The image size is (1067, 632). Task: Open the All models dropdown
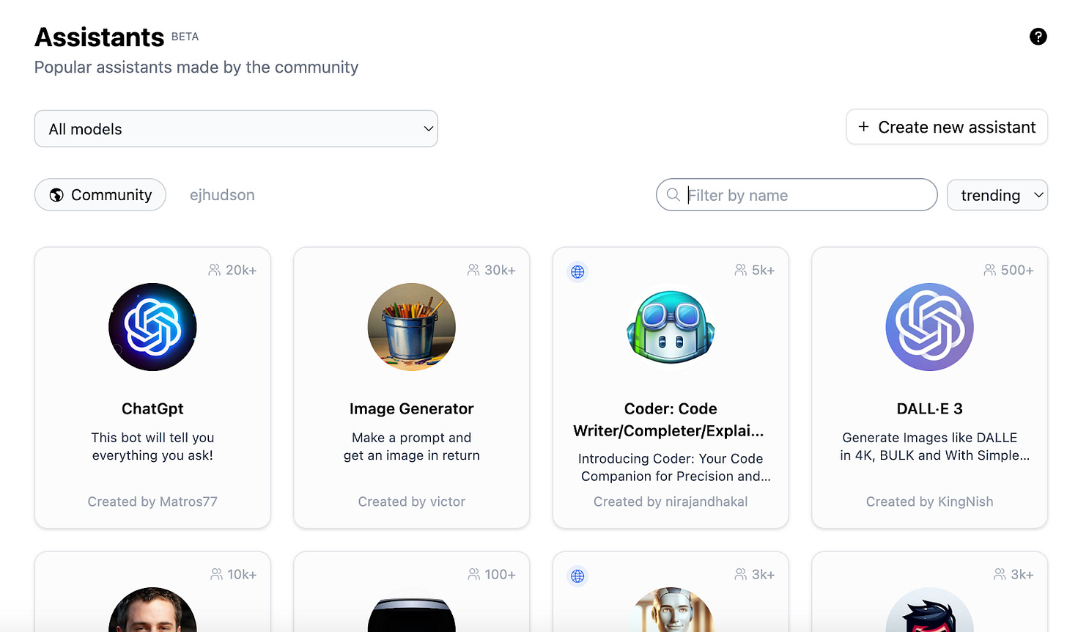tap(236, 128)
